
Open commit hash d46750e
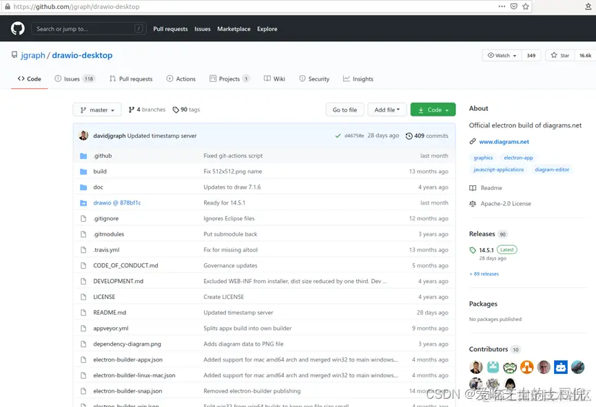pos(354,136)
